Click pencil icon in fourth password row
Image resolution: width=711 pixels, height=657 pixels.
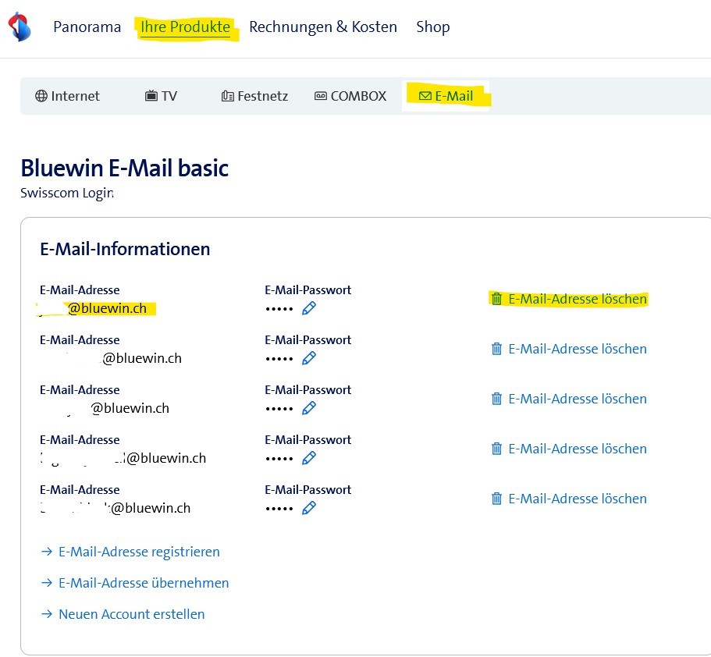click(x=309, y=458)
